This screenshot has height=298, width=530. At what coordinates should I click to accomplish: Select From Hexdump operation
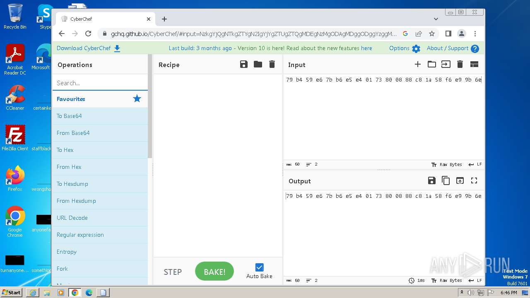pos(100,201)
